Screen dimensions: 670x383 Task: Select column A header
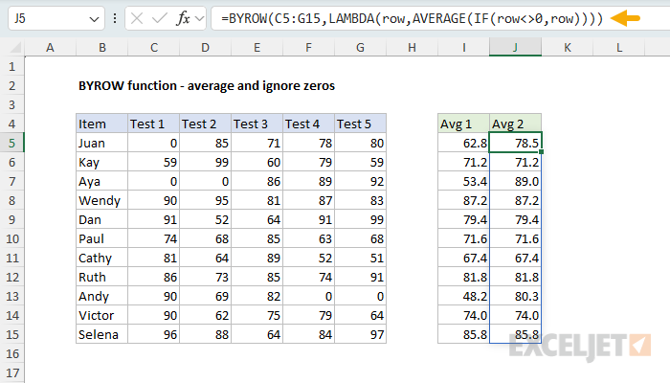click(x=51, y=48)
